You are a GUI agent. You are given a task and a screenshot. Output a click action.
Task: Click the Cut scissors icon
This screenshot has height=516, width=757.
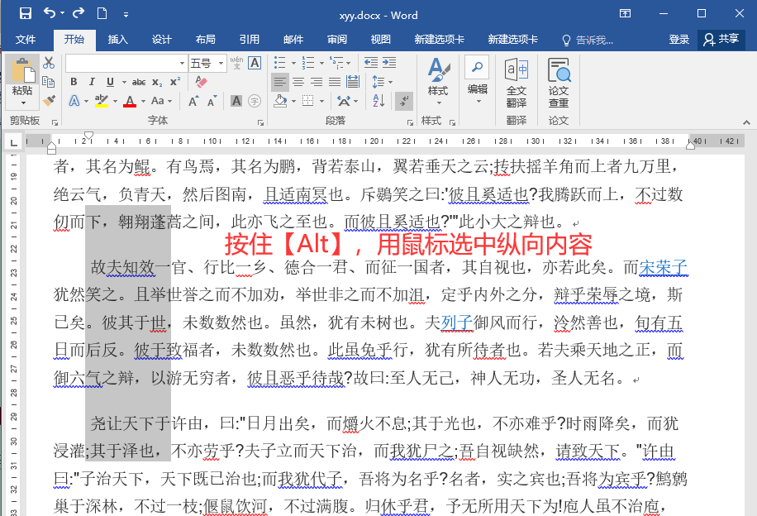49,63
